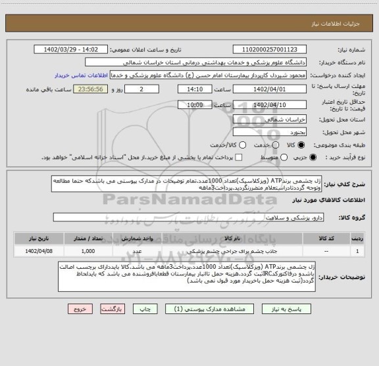
Task: Click the چاپ print button
Action: pos(145,309)
